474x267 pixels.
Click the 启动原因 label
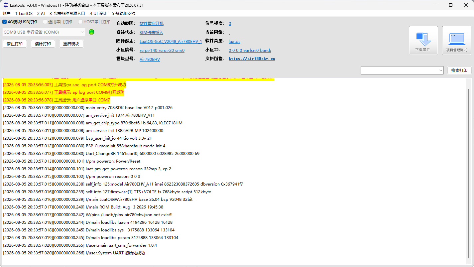(x=126, y=24)
